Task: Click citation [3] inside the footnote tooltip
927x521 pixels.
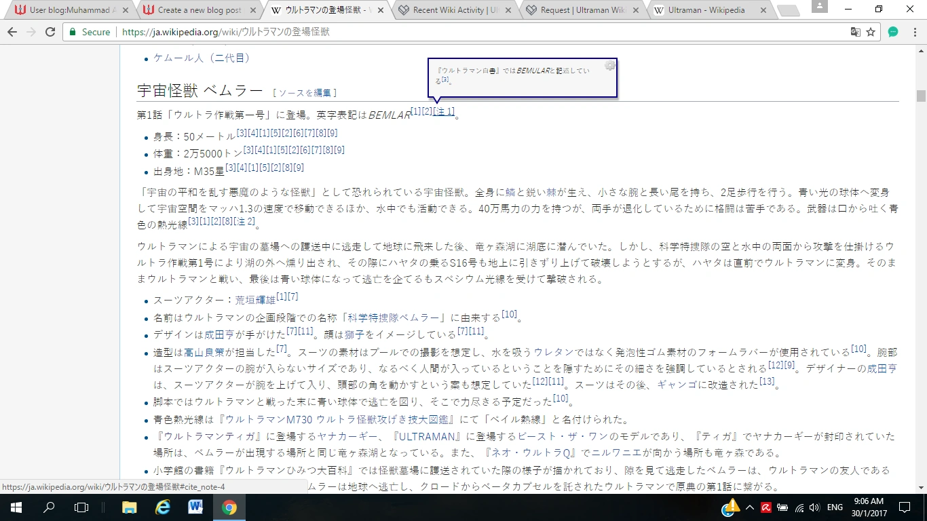Action: (x=445, y=79)
